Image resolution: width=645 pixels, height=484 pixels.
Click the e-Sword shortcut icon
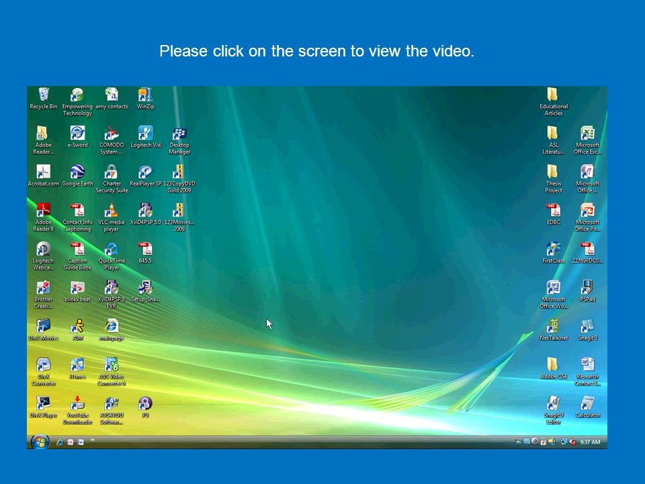[x=77, y=136]
